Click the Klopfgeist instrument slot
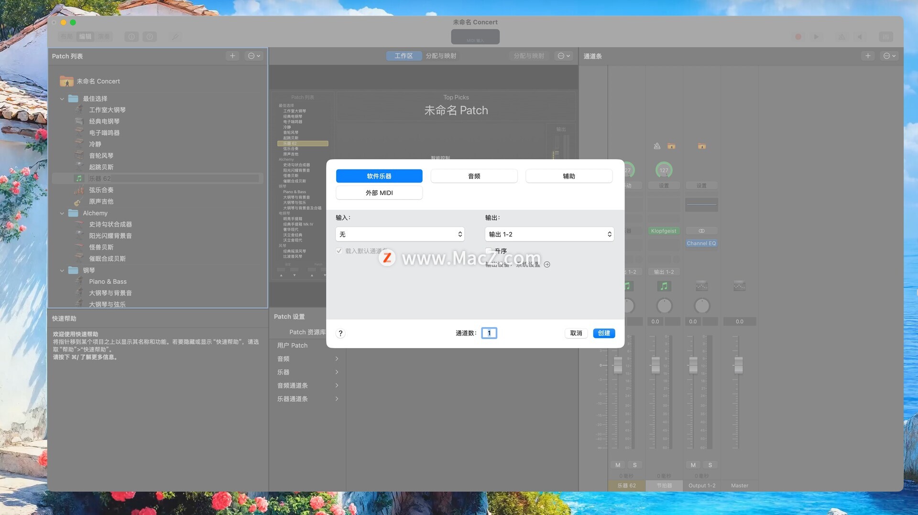This screenshot has height=515, width=918. tap(664, 231)
